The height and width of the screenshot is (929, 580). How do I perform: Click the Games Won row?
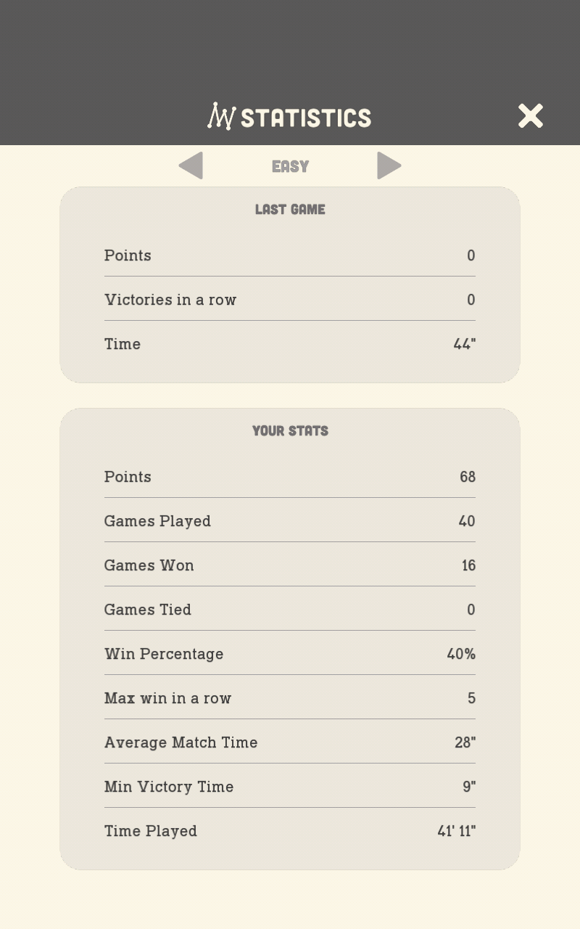click(x=290, y=565)
